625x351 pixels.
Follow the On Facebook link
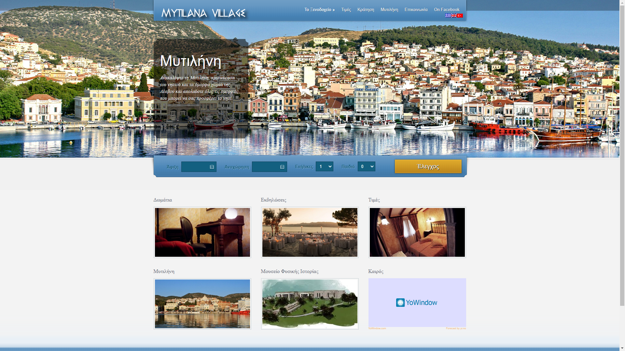[x=446, y=10]
